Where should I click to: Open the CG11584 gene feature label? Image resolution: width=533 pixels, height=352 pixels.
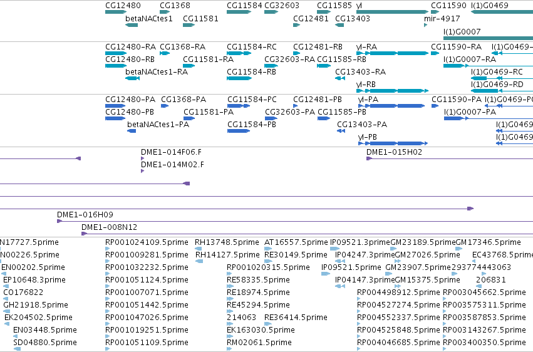pyautogui.click(x=244, y=6)
